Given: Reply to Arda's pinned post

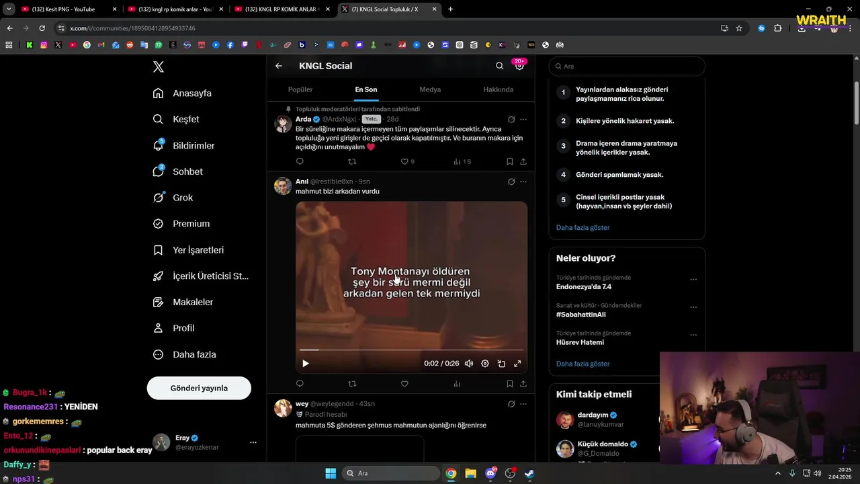Looking at the screenshot, I should tap(300, 161).
